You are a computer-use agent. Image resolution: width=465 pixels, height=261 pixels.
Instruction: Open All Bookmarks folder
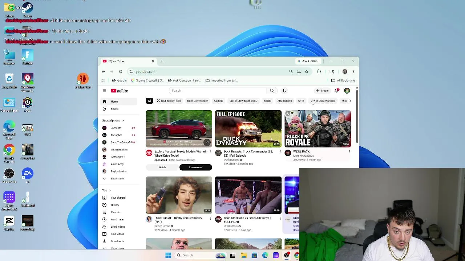343,80
